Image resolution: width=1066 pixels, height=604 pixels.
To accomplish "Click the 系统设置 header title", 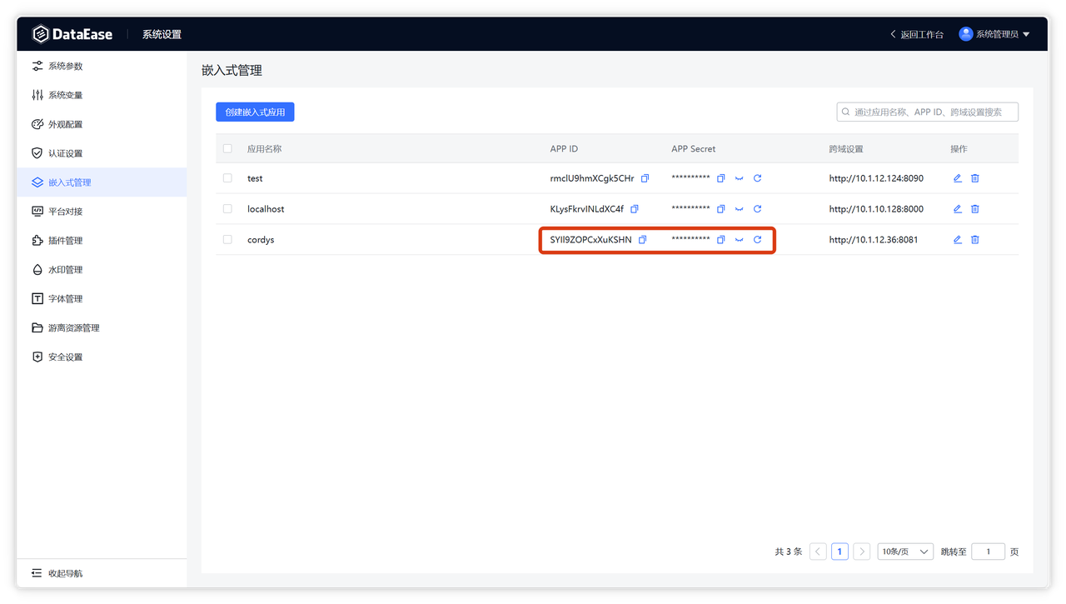I will (162, 34).
